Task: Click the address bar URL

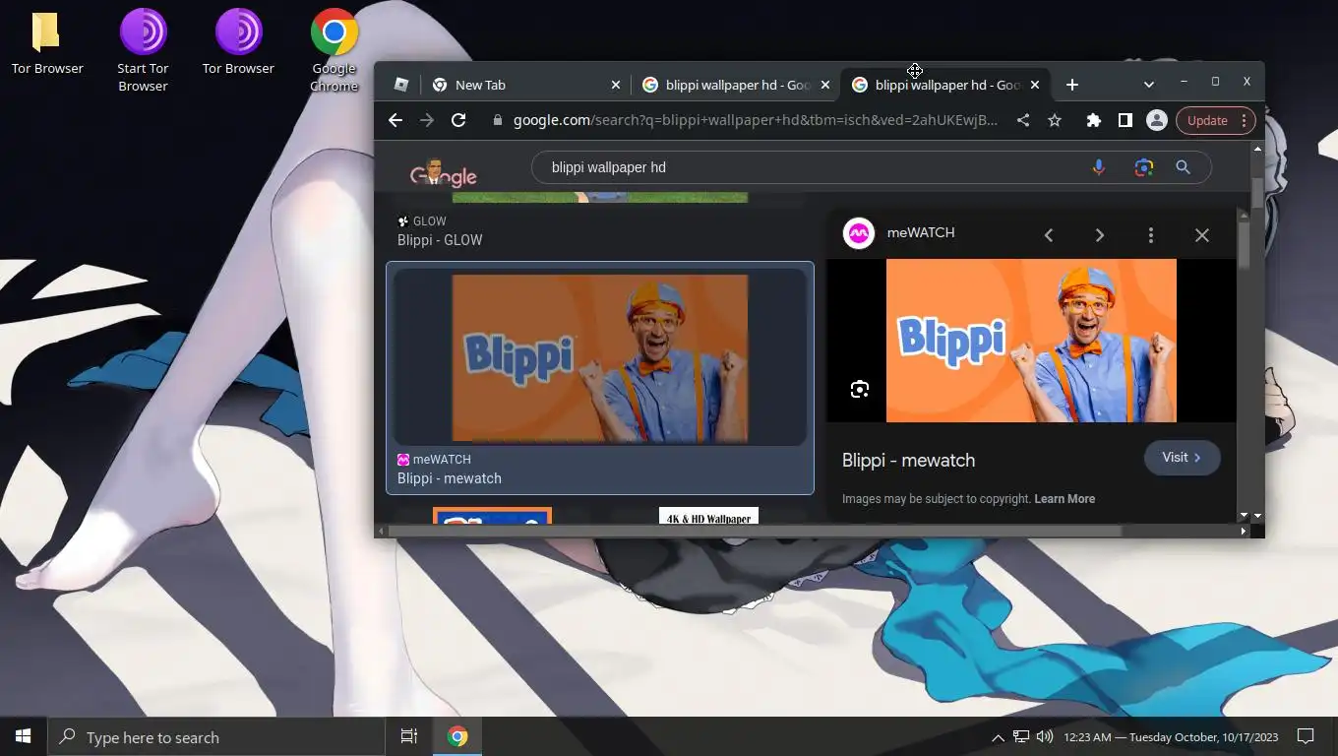Action: tap(756, 120)
